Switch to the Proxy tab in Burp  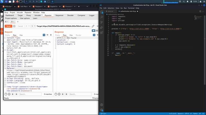point(29,15)
